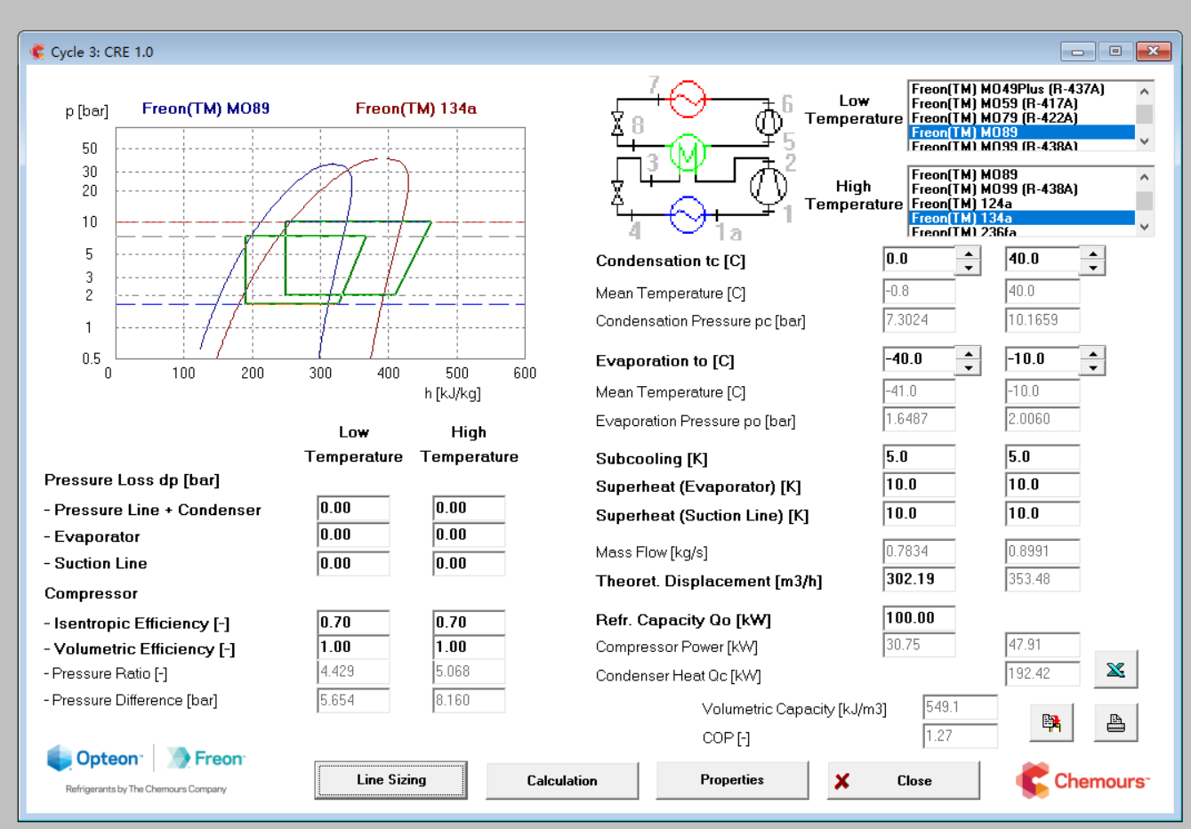Click the Condenser Heat Qc value 192.42
This screenshot has width=1191, height=829.
point(1042,674)
